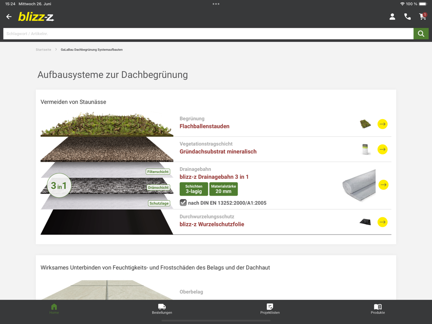Tap the green vegetation layer image
432x324 pixels.
[107, 124]
